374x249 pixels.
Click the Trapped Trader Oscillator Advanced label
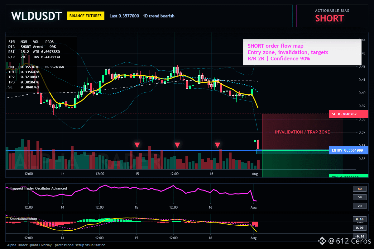pyautogui.click(x=38, y=188)
